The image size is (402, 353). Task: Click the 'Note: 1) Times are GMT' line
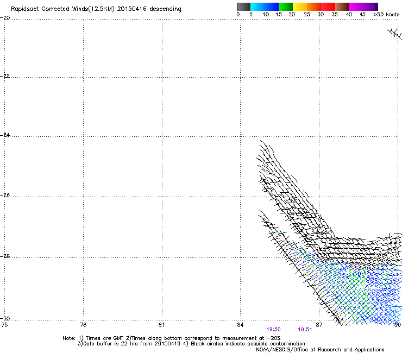172,338
